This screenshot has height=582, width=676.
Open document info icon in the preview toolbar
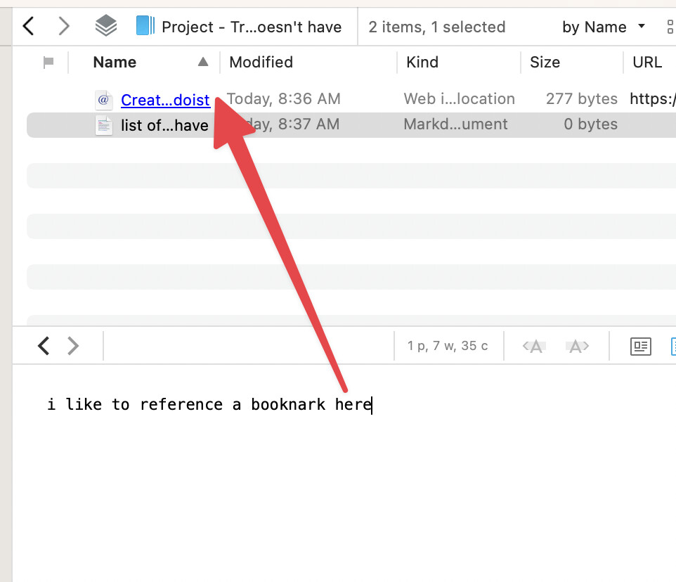pyautogui.click(x=640, y=346)
